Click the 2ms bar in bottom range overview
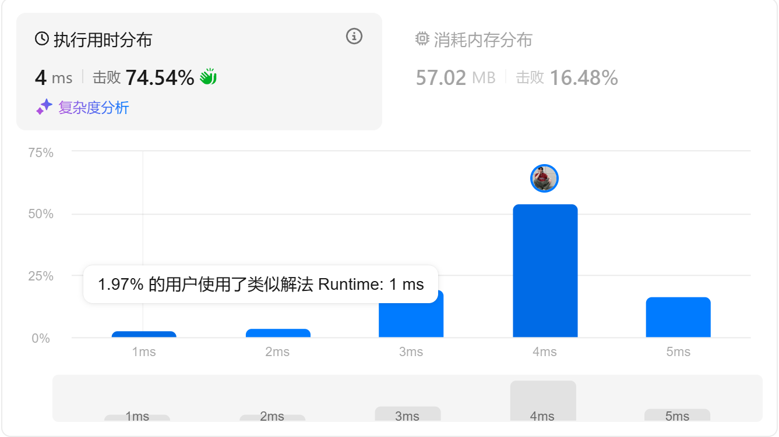This screenshot has width=779, height=437. coord(272,418)
